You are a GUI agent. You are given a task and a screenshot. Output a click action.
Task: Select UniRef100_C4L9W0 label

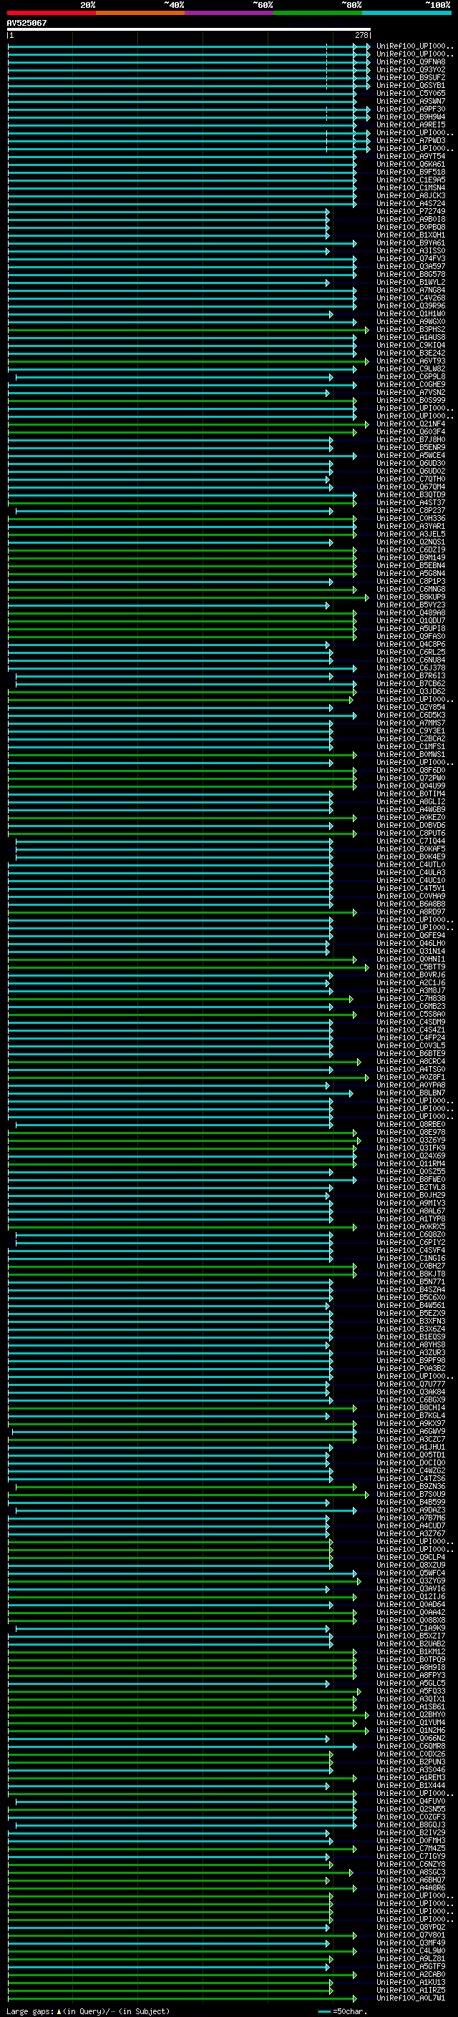[x=411, y=1950]
